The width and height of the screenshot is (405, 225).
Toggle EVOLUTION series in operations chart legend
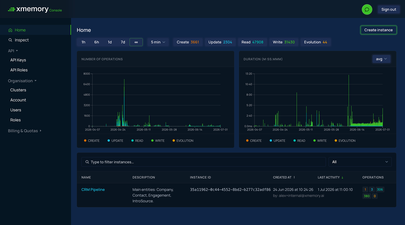point(183,140)
